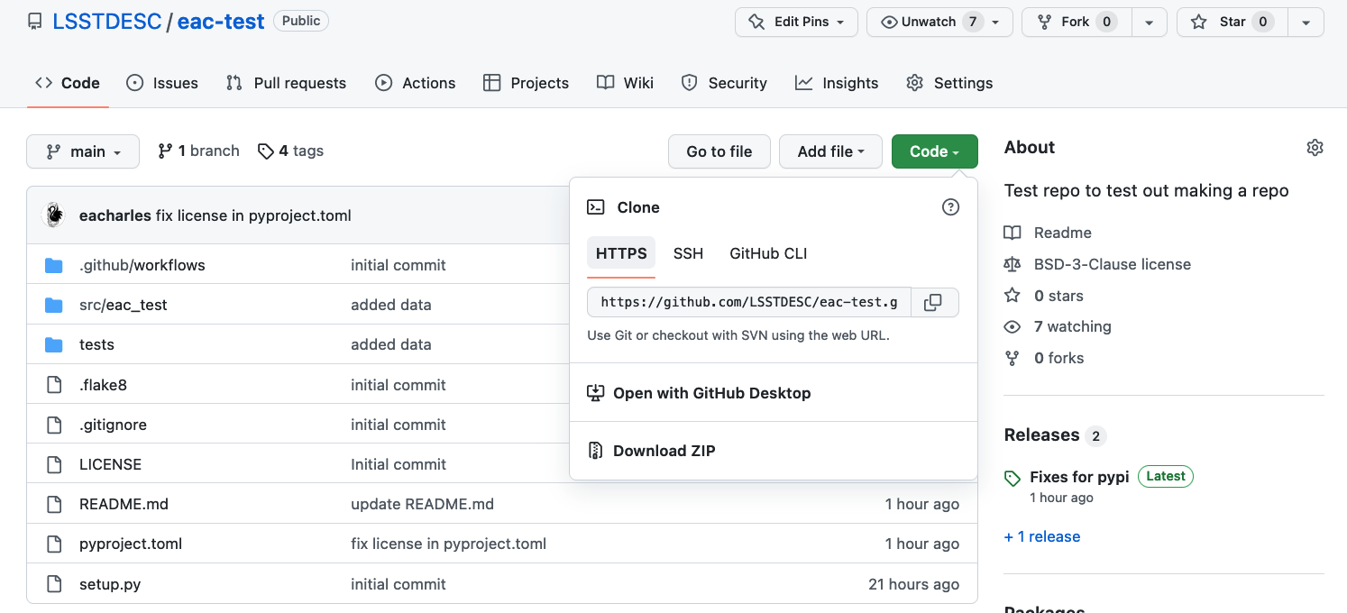Open the .github/workflows folder
This screenshot has width=1347, height=613.
click(x=142, y=265)
